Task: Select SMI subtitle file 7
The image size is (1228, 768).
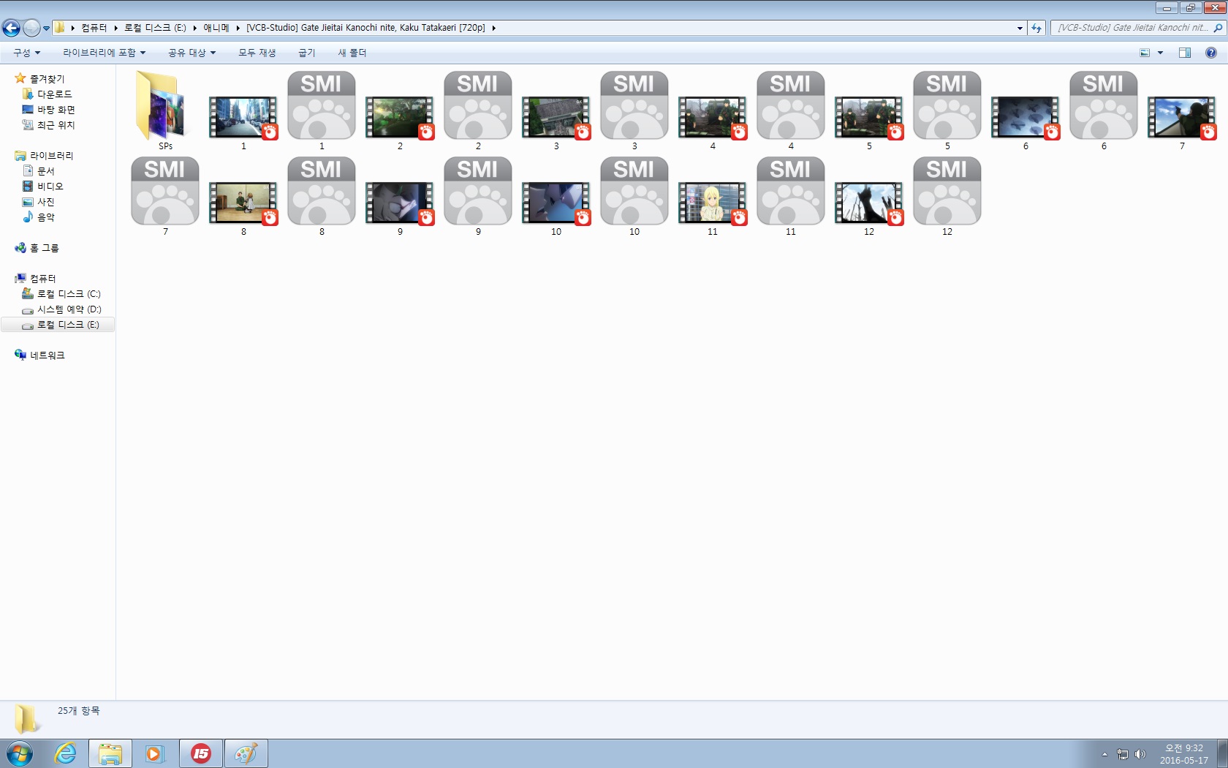Action: [165, 191]
